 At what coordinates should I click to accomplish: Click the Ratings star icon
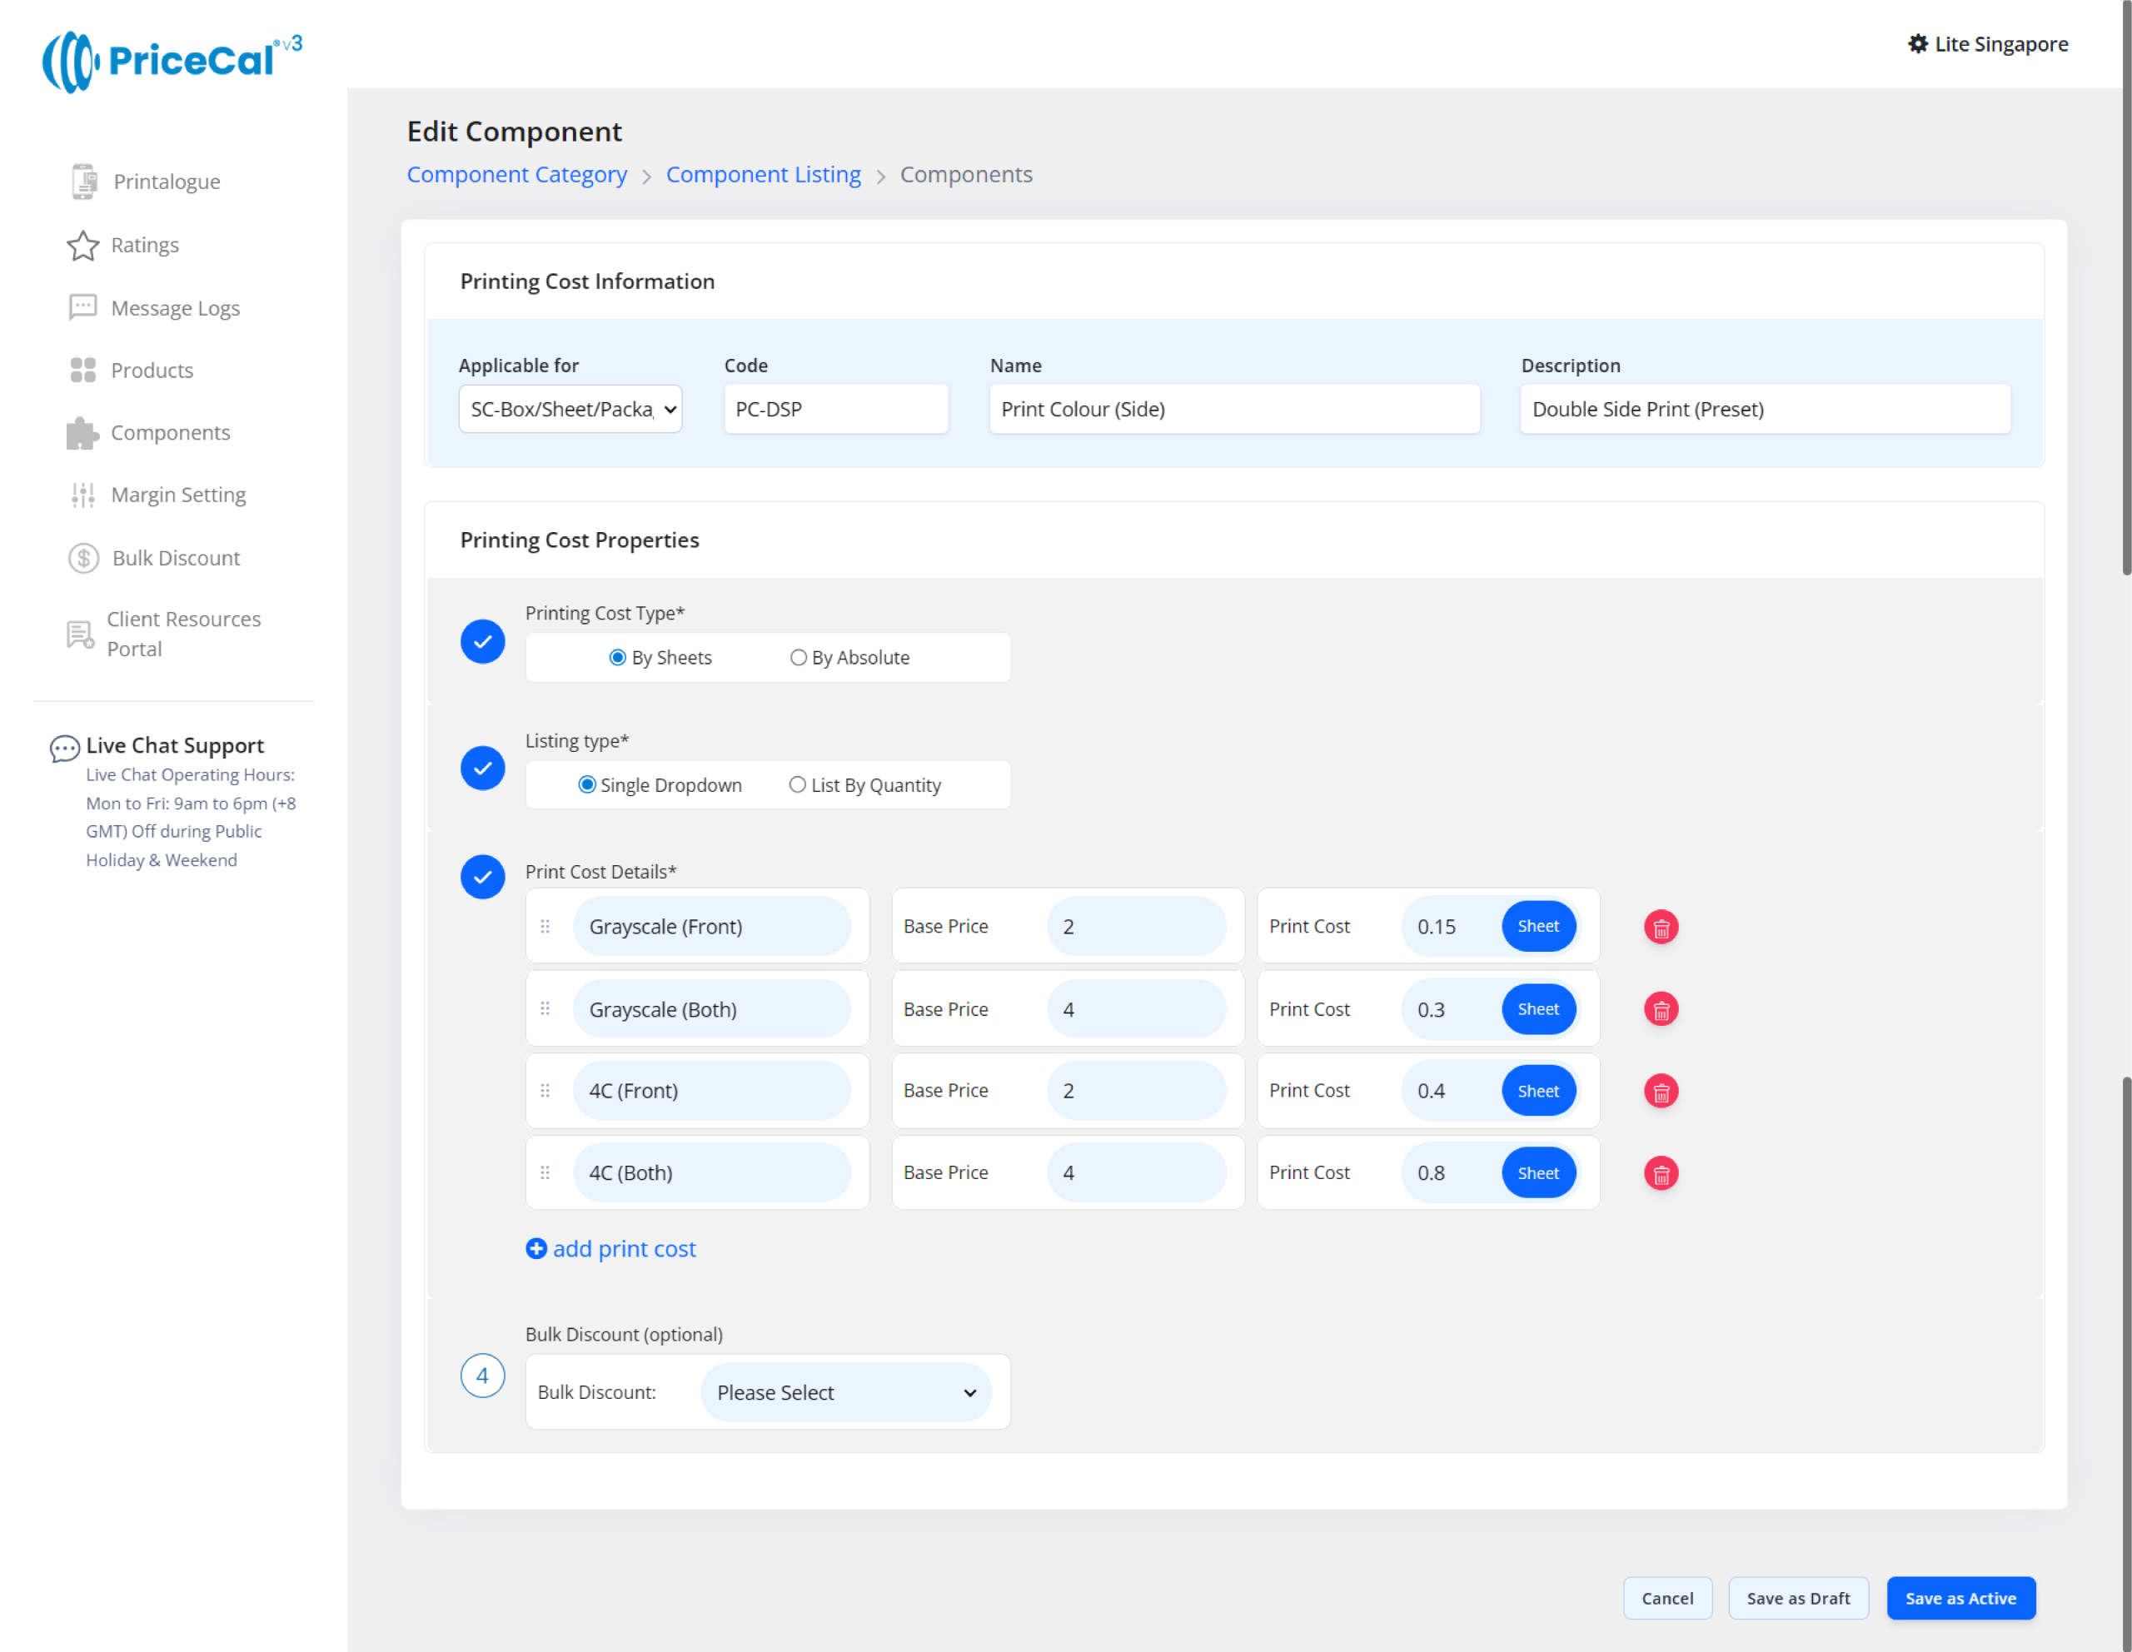click(83, 245)
